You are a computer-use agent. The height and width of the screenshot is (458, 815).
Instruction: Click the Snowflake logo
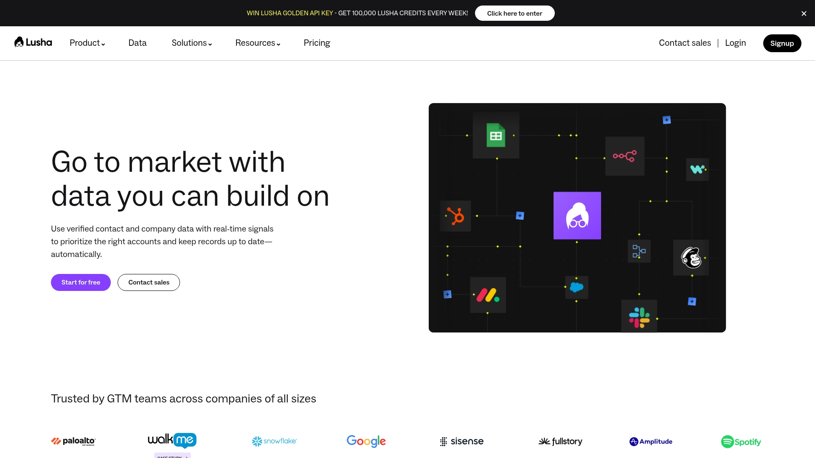pyautogui.click(x=274, y=441)
